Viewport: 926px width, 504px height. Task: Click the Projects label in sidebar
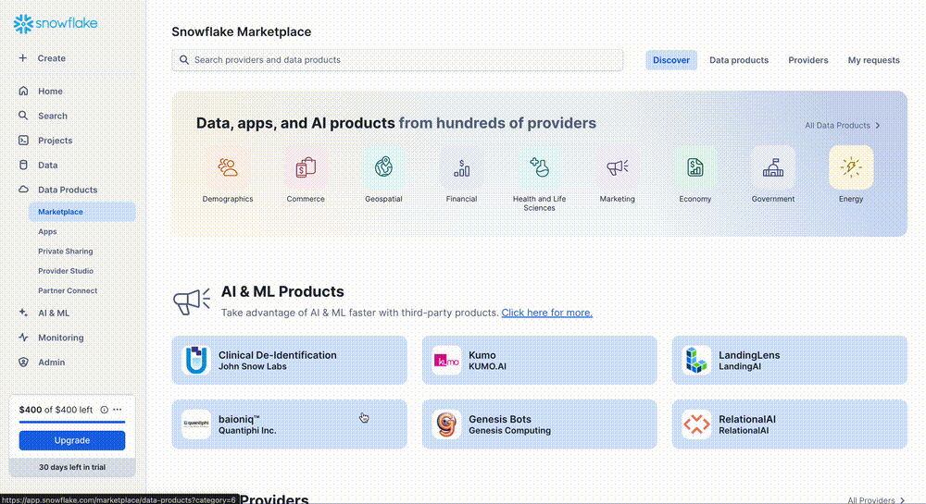point(55,141)
